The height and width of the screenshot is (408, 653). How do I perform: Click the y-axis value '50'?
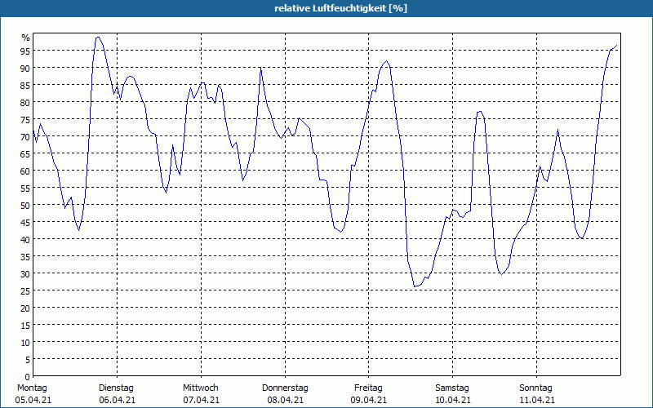[x=25, y=205]
